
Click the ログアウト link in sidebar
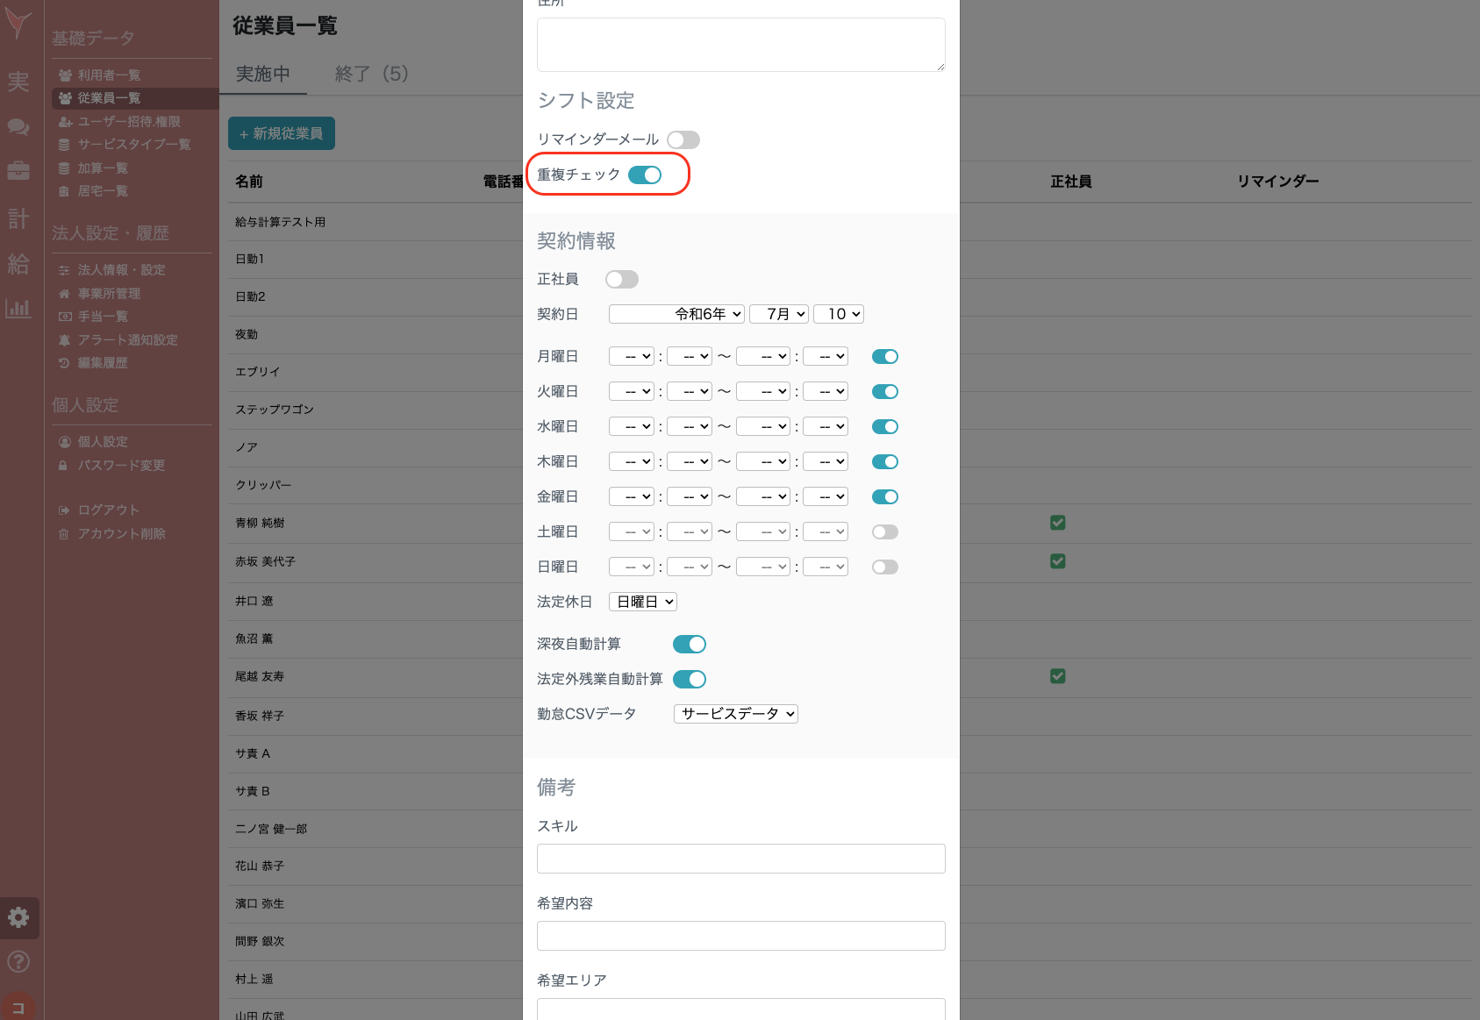click(x=108, y=510)
